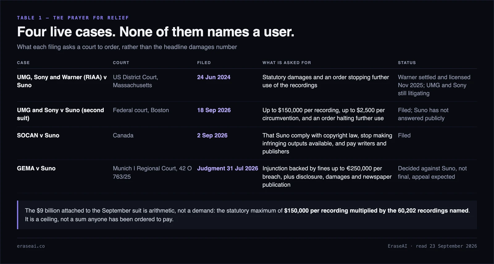494x264 pixels.
Task: Click the '$9 billion' arithmetic callout note
Action: coord(247,215)
